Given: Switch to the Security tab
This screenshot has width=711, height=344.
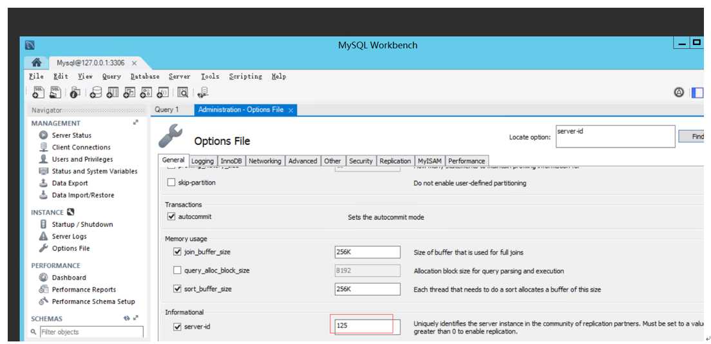Looking at the screenshot, I should (x=361, y=161).
